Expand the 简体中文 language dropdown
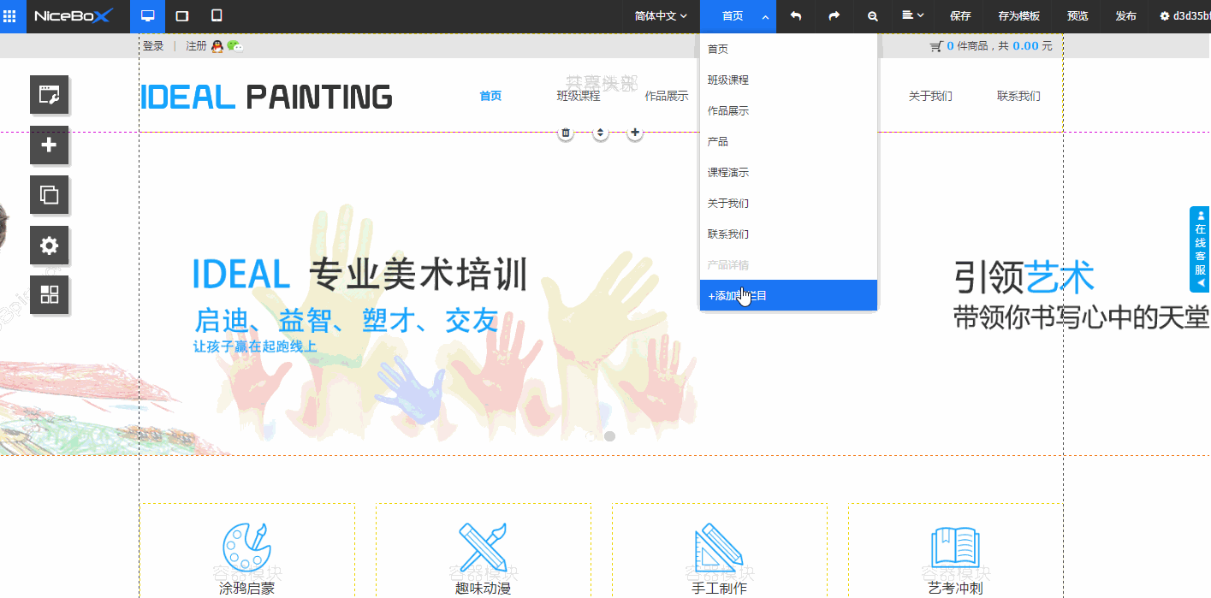1211x598 pixels. click(x=661, y=16)
